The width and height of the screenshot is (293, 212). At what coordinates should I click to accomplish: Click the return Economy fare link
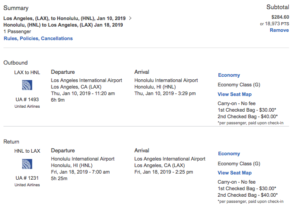(x=229, y=154)
